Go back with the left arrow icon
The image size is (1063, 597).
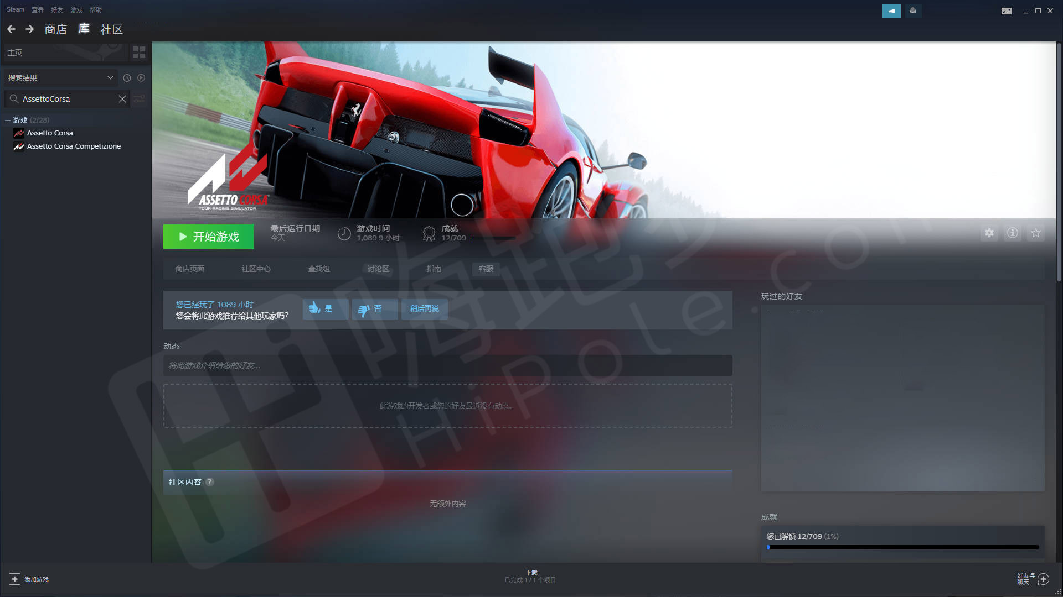point(11,29)
